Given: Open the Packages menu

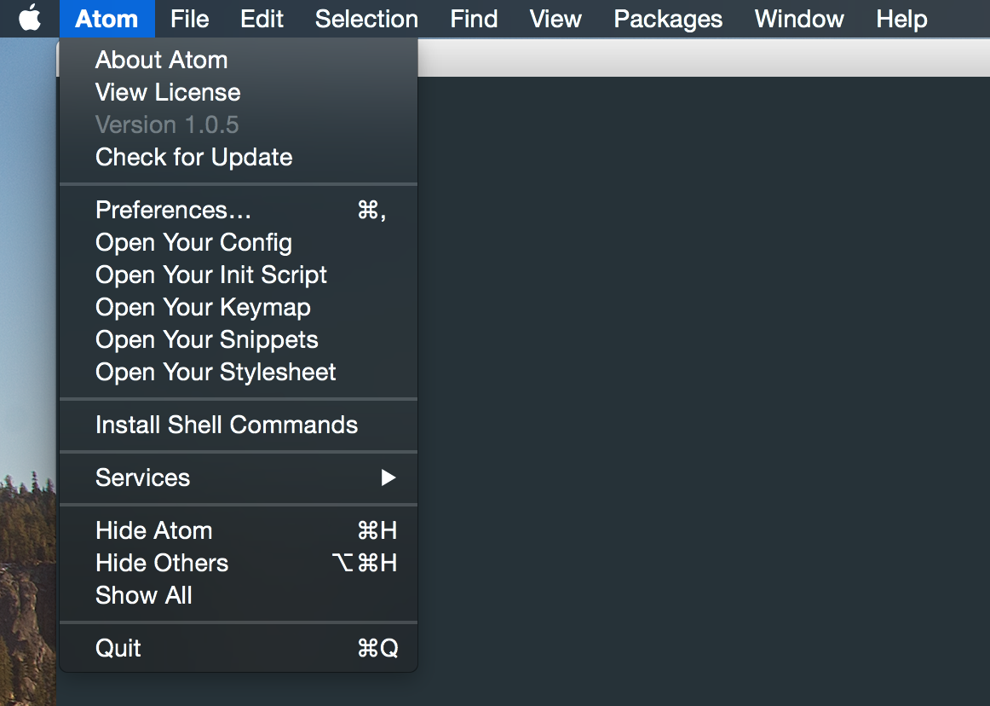Looking at the screenshot, I should click(668, 18).
